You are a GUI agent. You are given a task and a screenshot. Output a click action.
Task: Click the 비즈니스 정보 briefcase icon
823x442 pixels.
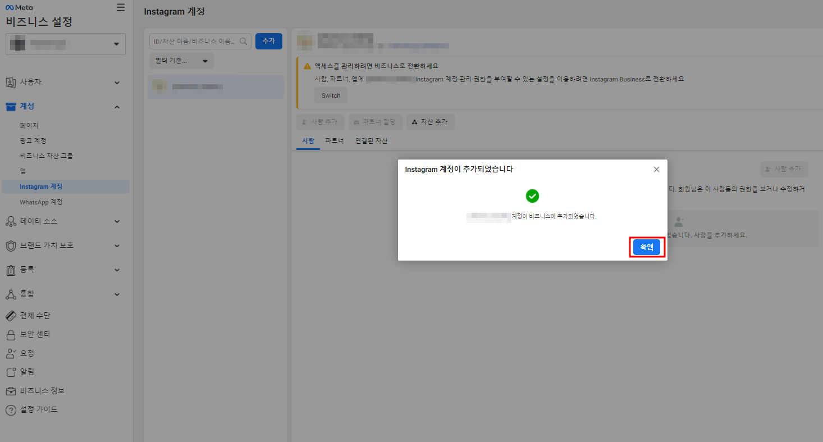(x=11, y=391)
